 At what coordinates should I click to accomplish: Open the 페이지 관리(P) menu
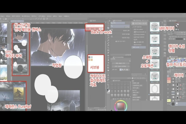(16, 16)
